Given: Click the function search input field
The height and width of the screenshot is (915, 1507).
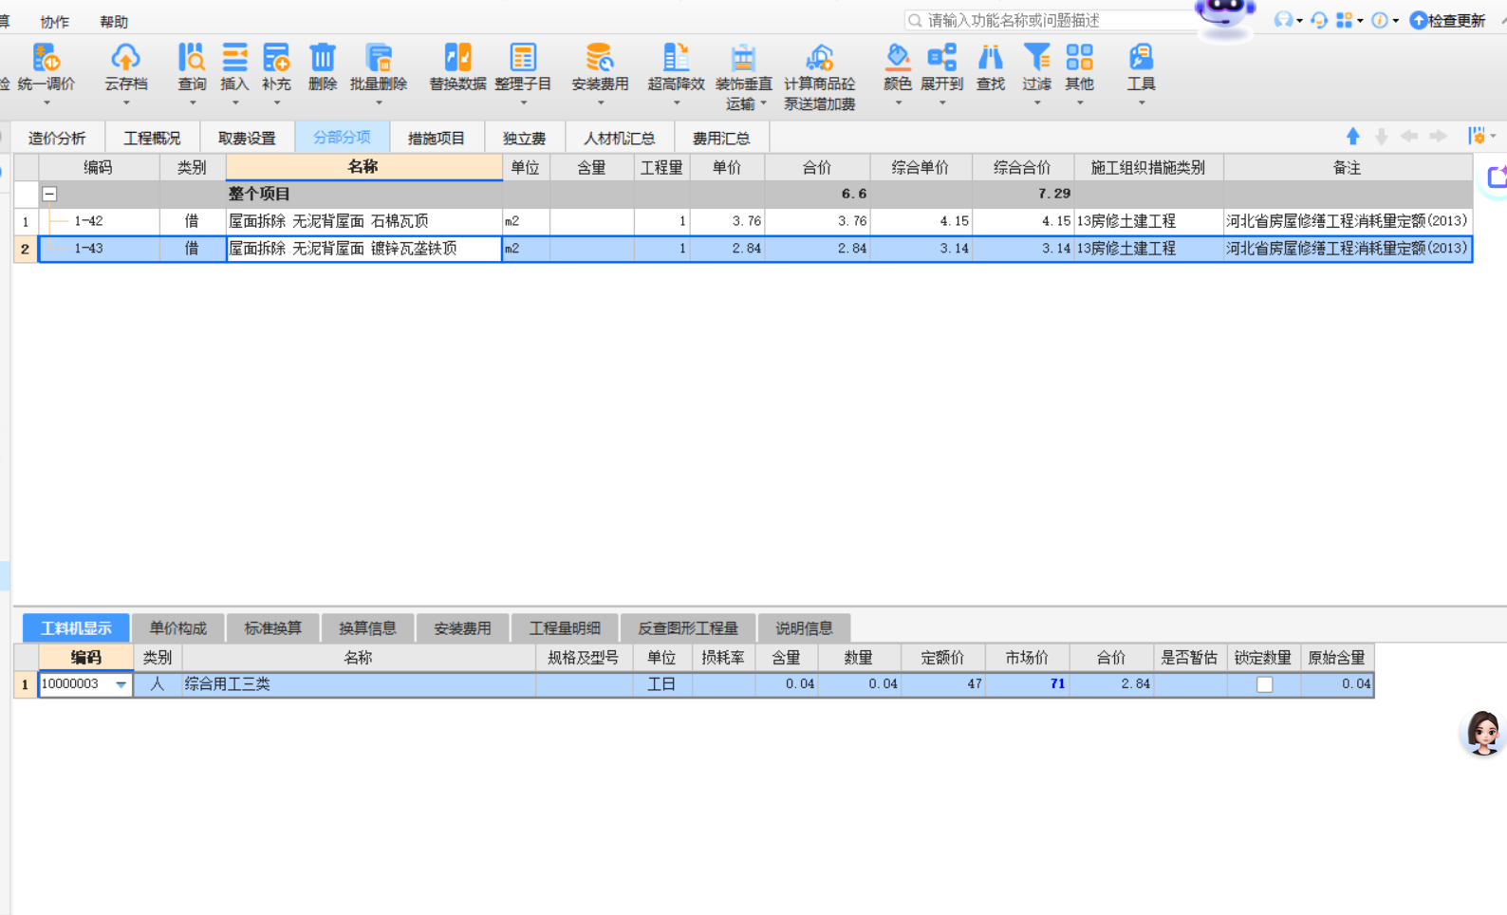Looking at the screenshot, I should 1048,20.
